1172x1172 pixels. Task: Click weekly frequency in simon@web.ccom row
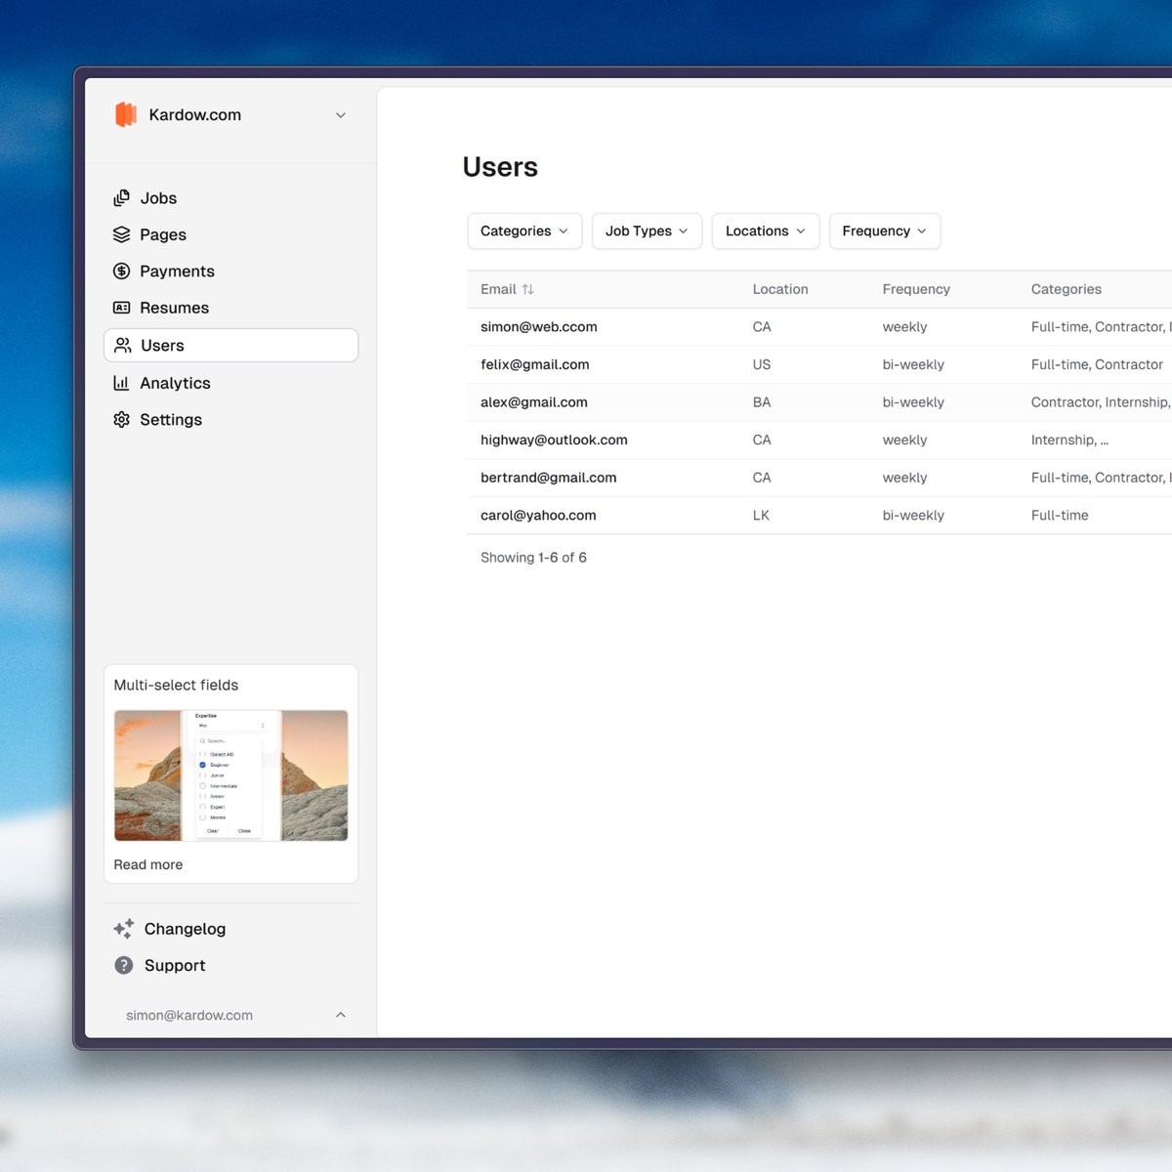(904, 327)
